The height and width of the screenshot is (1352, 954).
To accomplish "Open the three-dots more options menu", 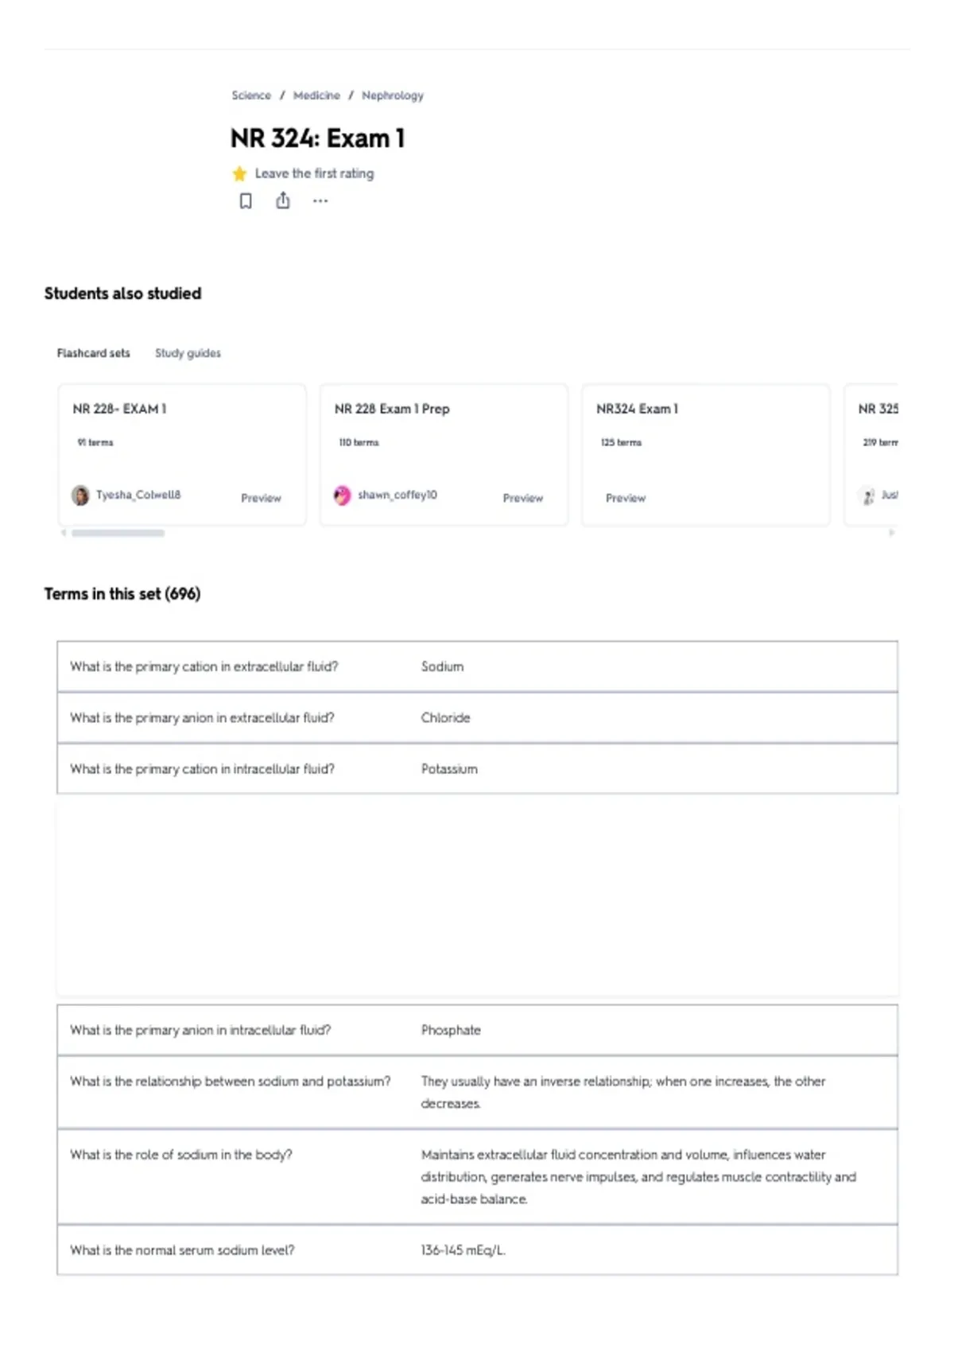I will 320,201.
